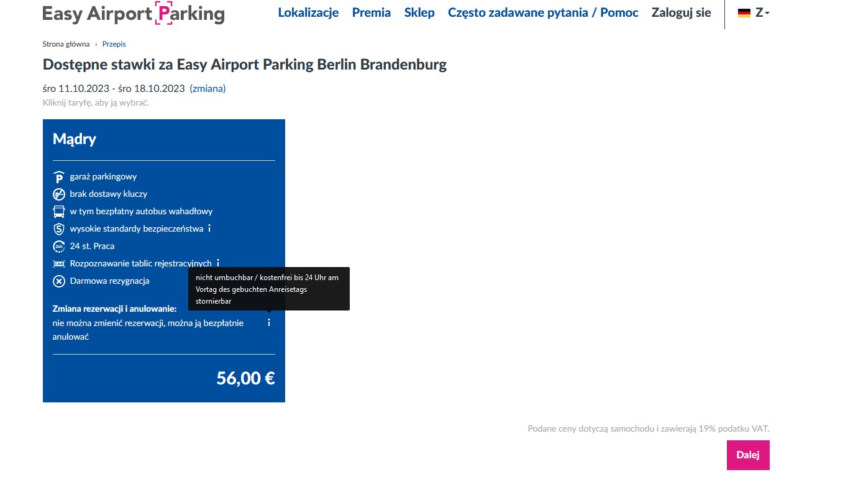Click Zaloguj sie to log in
This screenshot has height=485, width=848.
(682, 12)
